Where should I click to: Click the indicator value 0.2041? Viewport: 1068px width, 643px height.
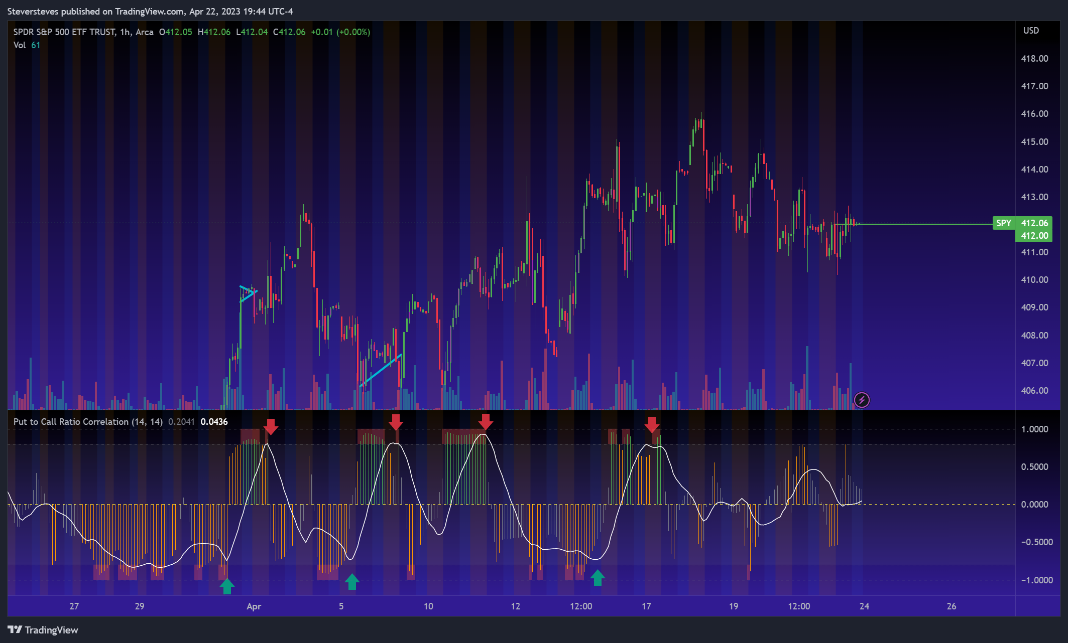(181, 422)
